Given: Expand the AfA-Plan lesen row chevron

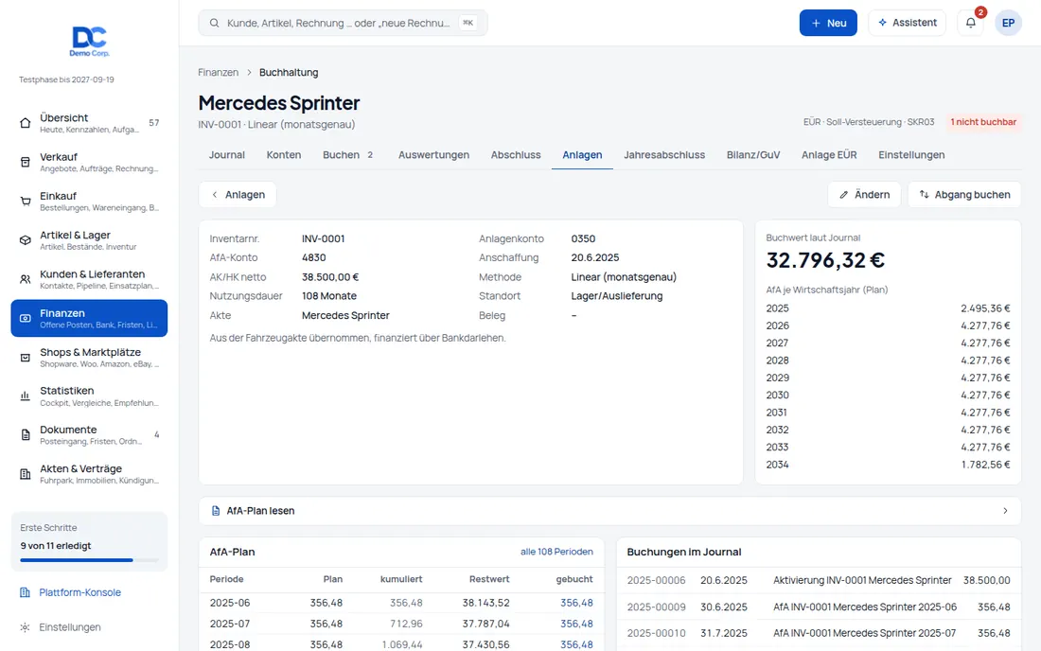Looking at the screenshot, I should (x=1005, y=511).
